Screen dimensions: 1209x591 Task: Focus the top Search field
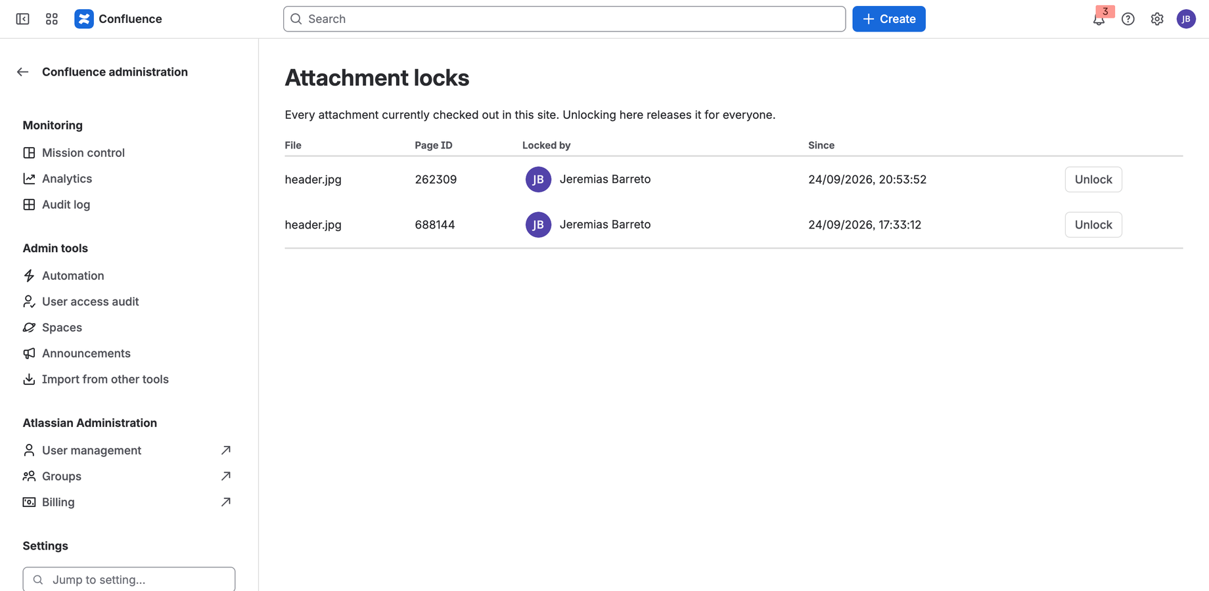click(x=564, y=19)
